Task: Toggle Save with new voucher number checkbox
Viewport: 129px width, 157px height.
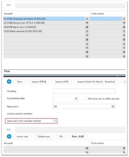Action: point(55,121)
